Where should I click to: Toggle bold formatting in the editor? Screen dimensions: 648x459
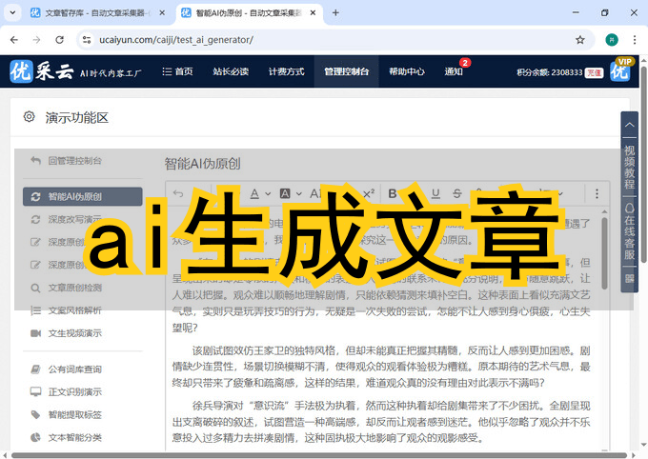(392, 193)
